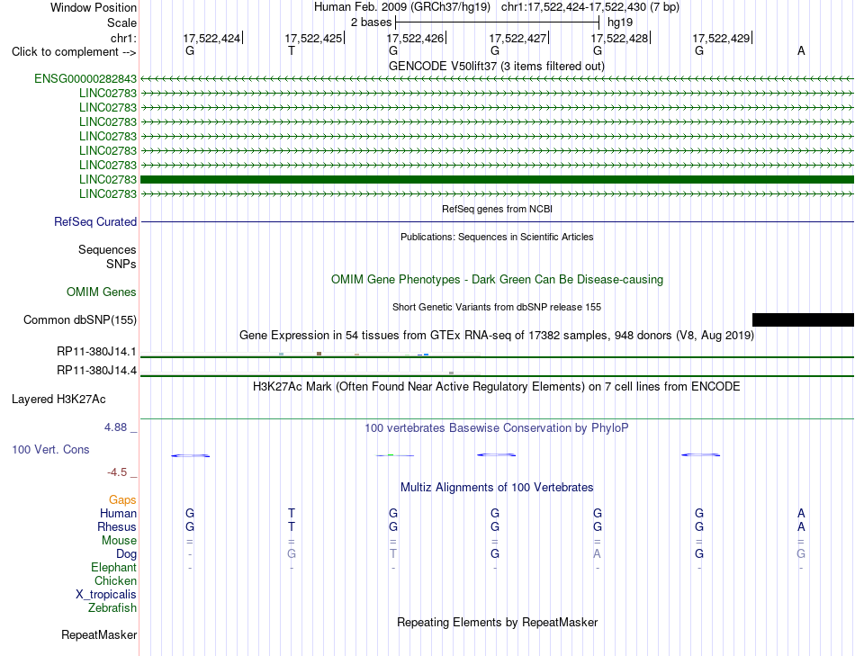This screenshot has width=855, height=656.
Task: Click the X_tropicalis species label
Action: (106, 595)
